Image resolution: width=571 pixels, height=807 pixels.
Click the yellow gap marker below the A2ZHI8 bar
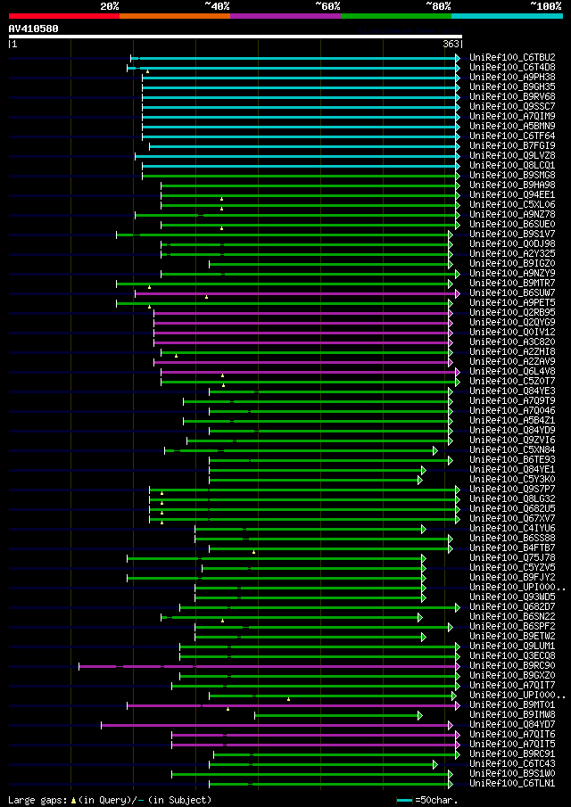click(x=176, y=356)
